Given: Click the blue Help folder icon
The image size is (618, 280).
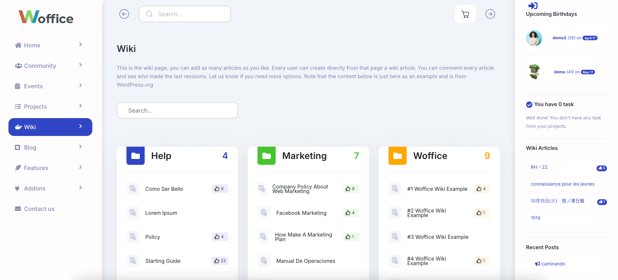Looking at the screenshot, I should (136, 156).
